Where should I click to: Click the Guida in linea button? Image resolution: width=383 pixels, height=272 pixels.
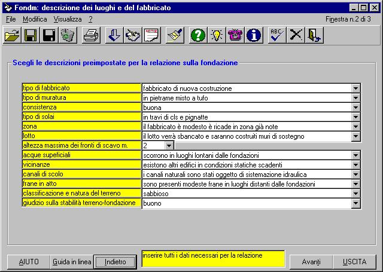pyautogui.click(x=72, y=262)
